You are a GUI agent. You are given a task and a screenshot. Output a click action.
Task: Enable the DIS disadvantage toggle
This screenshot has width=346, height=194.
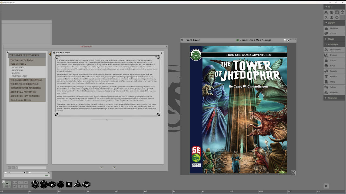tap(16, 186)
